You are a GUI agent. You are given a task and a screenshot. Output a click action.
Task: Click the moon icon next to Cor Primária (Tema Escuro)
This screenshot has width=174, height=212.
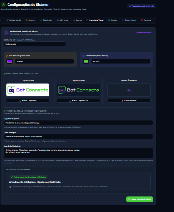84,56
